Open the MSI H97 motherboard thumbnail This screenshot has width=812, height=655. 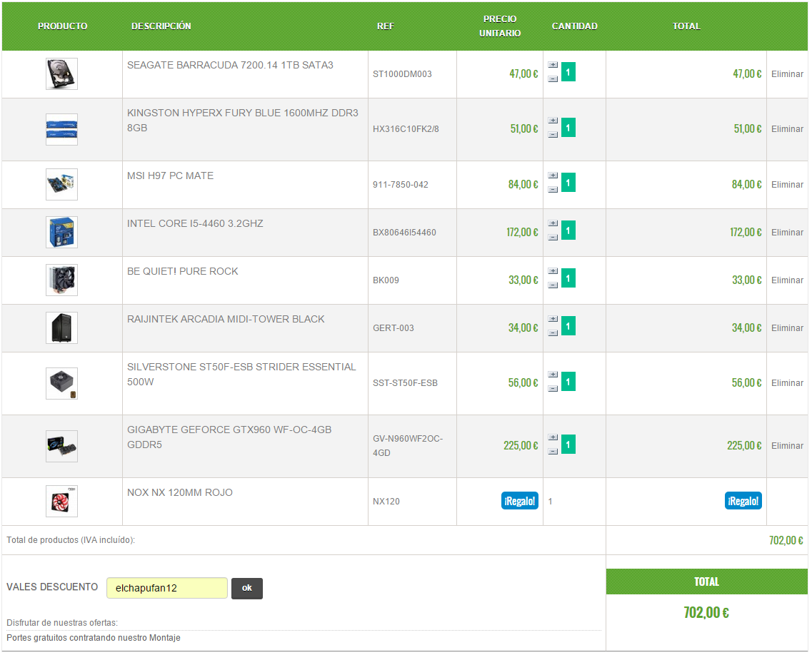pos(61,185)
